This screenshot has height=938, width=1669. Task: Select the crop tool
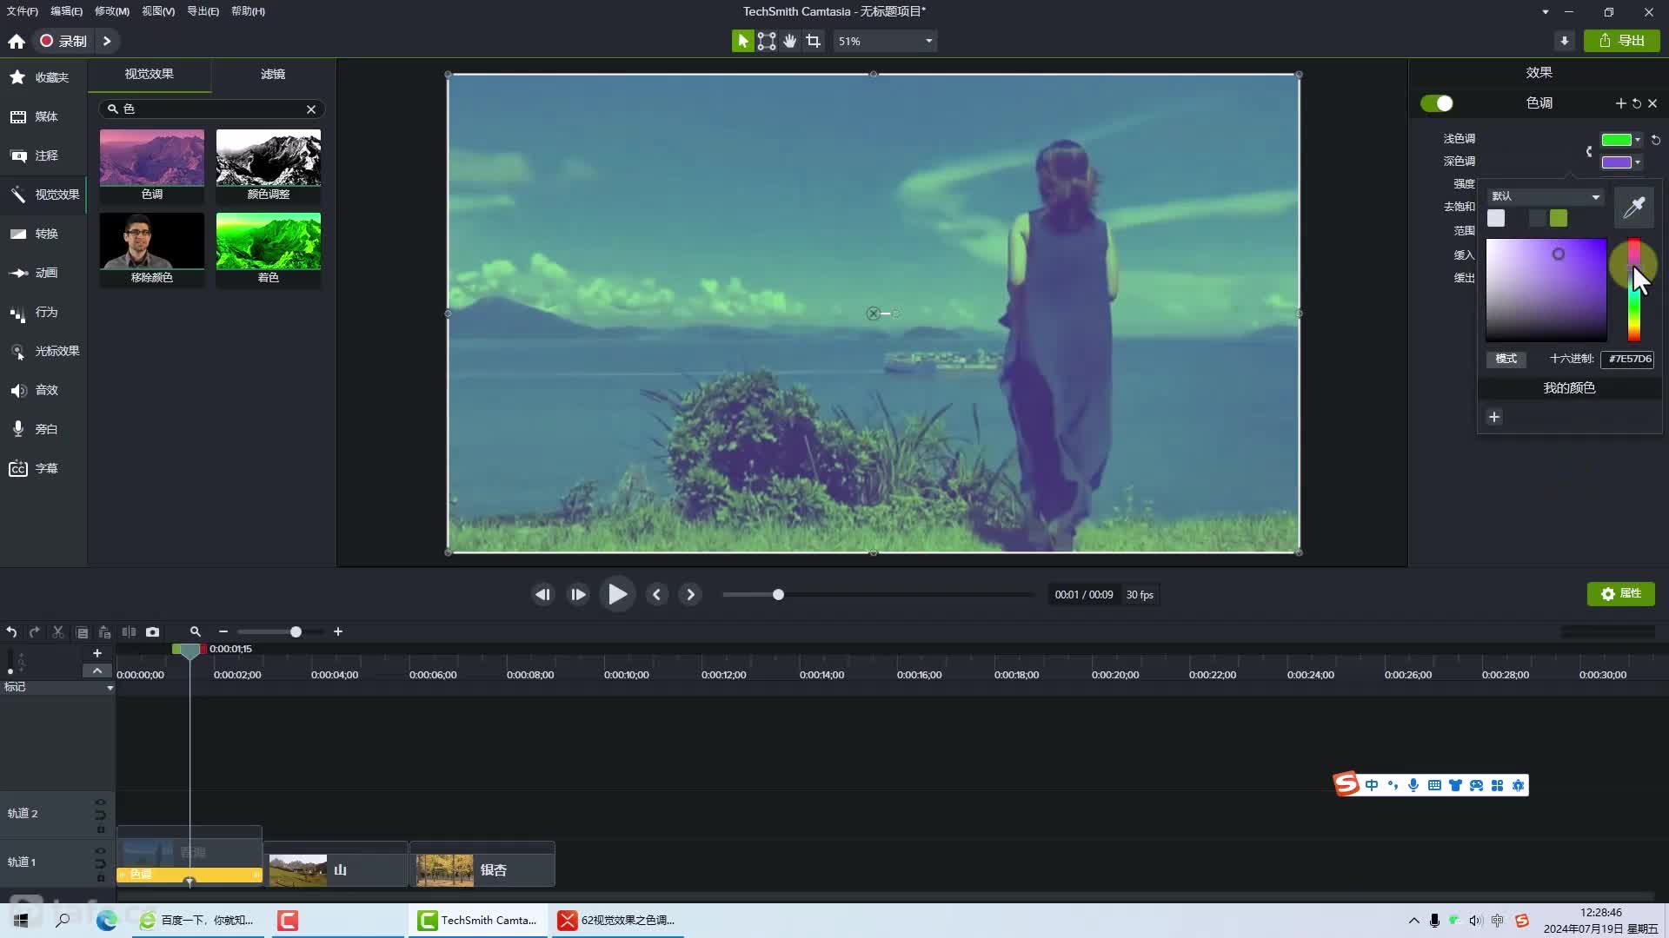point(814,41)
